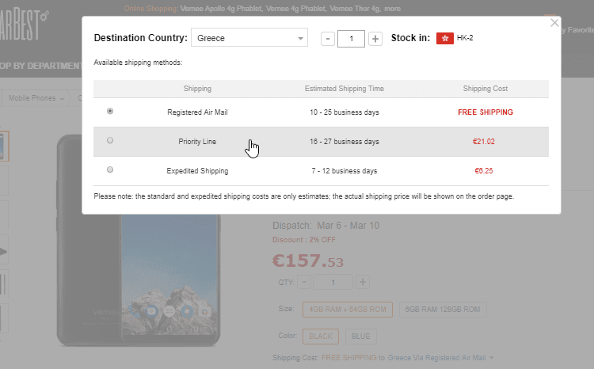594x369 pixels.
Task: Choose the BLUE color option
Action: point(360,336)
